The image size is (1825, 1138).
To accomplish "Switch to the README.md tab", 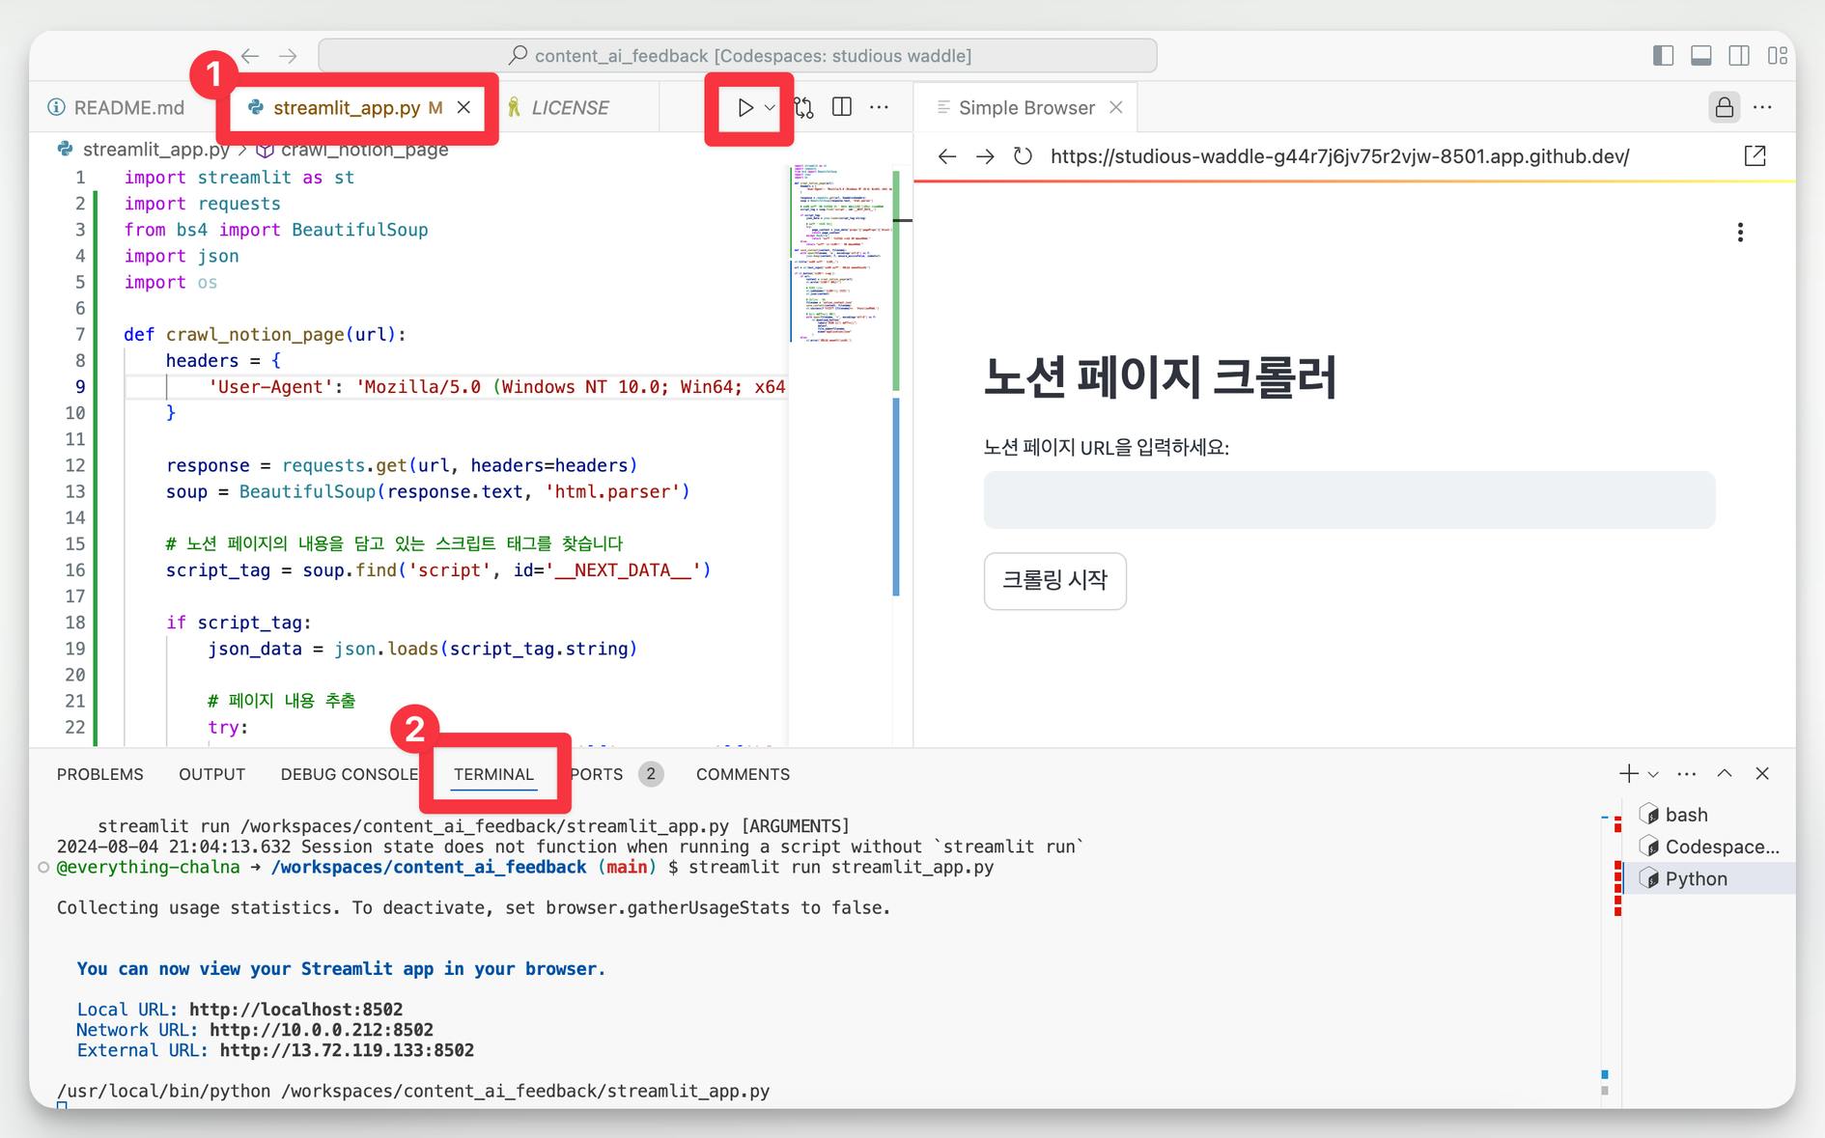I will coord(116,108).
